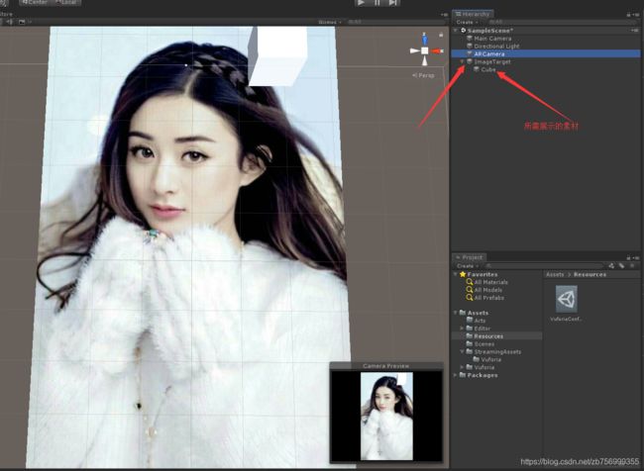This screenshot has width=644, height=471.
Task: Select the StreamingAssets folder
Action: 497,351
